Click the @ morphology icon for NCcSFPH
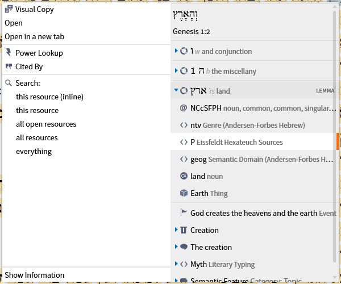 (184, 108)
